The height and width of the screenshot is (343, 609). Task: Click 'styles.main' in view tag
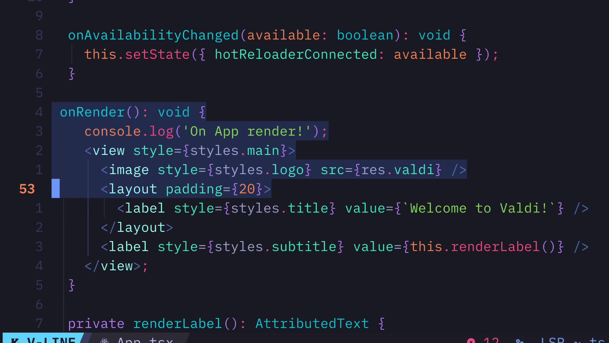[x=235, y=151]
